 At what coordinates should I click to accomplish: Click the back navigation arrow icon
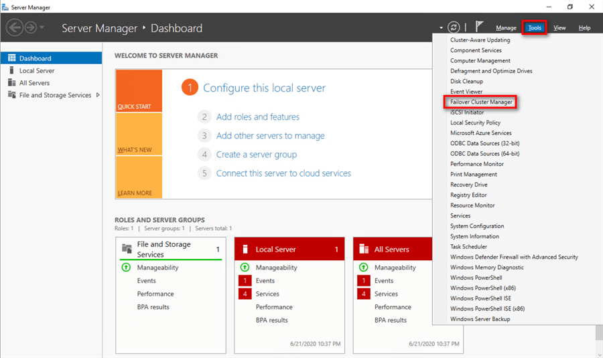tap(15, 27)
